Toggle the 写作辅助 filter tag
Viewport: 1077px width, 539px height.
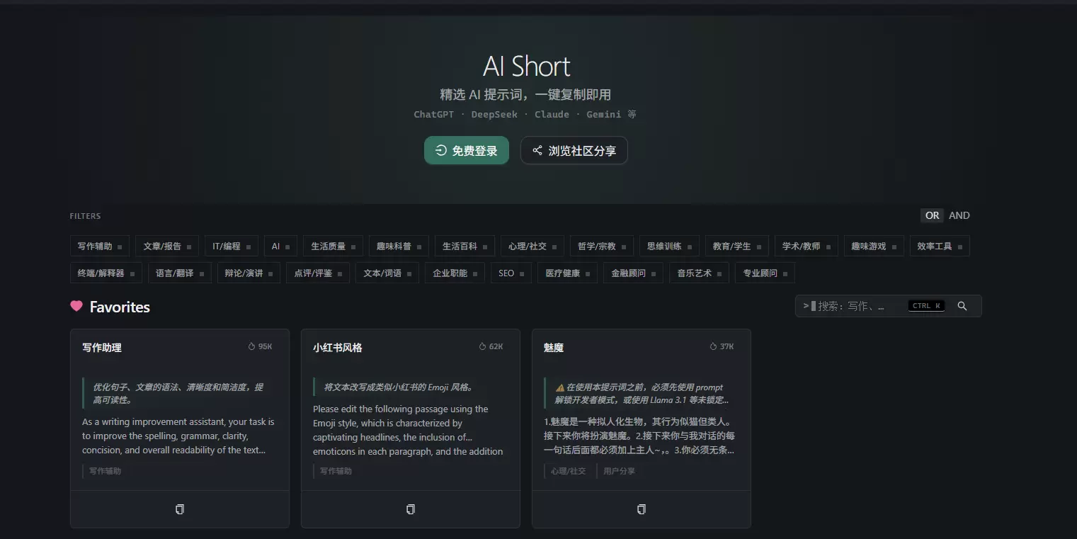coord(100,246)
